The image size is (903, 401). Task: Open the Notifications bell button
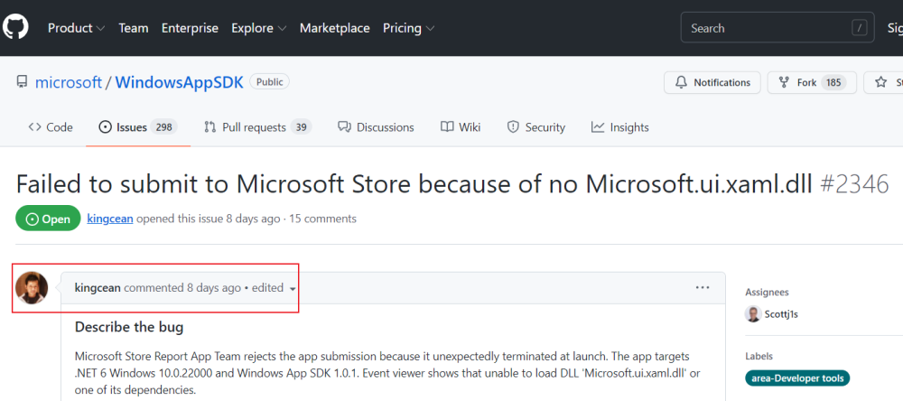[712, 82]
